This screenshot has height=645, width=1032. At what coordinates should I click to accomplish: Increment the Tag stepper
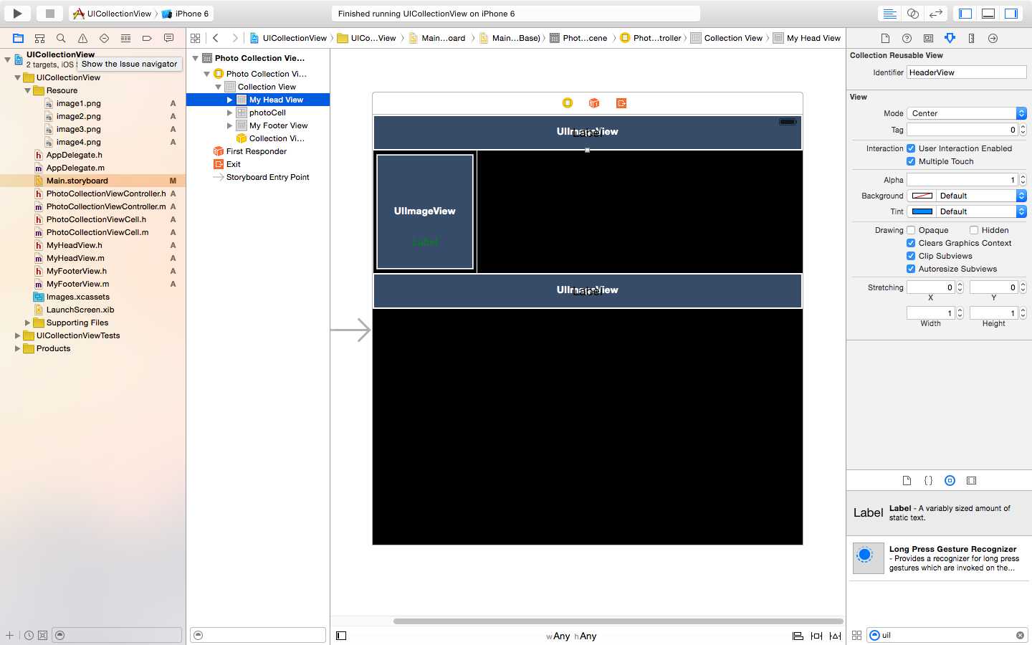tap(1023, 127)
